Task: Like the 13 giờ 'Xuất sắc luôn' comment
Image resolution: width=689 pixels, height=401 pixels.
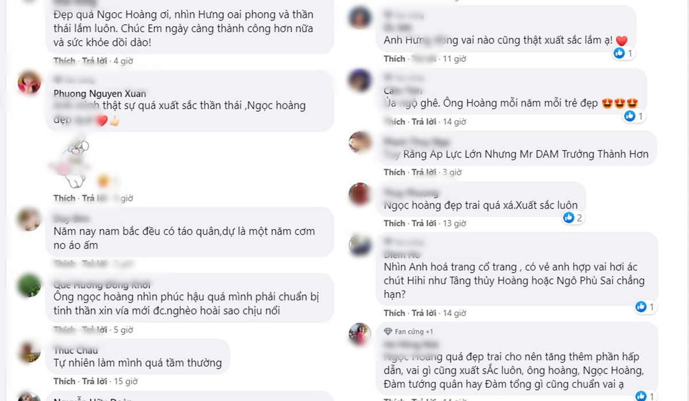Action: pos(394,223)
